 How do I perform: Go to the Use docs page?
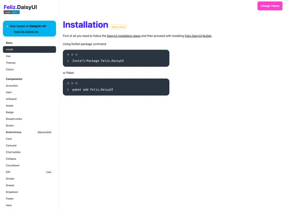coord(8,56)
